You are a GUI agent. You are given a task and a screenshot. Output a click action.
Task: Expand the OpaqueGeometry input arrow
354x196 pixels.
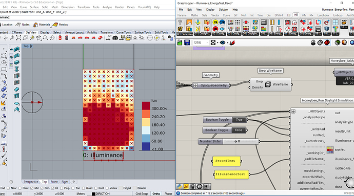pyautogui.click(x=195, y=85)
